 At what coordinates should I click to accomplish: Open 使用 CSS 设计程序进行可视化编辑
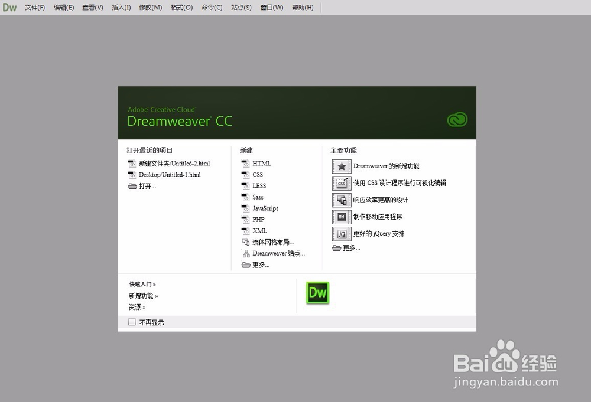coord(400,183)
